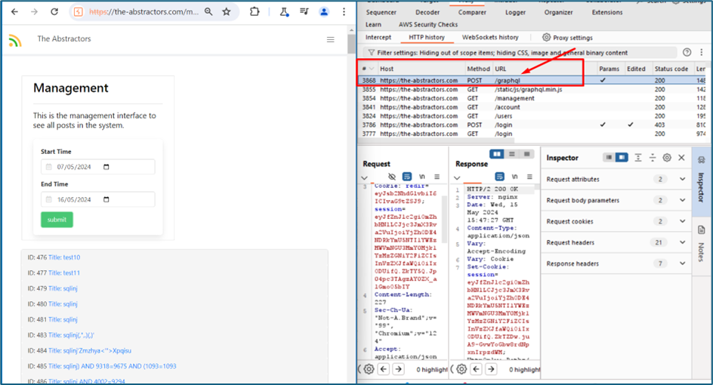Screen dimensions: 713x385
Task: Toggle non-printable characters in Request pane
Action: (422, 177)
